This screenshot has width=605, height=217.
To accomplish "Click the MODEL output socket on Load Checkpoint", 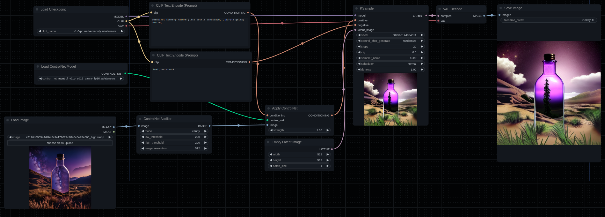I will pyautogui.click(x=126, y=17).
